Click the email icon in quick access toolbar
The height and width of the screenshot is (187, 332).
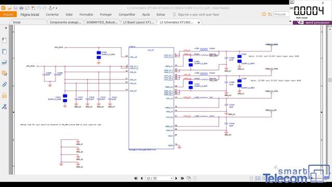pos(27,8)
